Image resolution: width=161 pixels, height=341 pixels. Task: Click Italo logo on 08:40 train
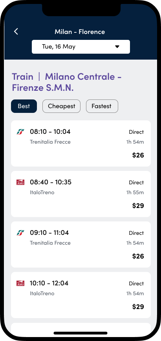point(20,182)
